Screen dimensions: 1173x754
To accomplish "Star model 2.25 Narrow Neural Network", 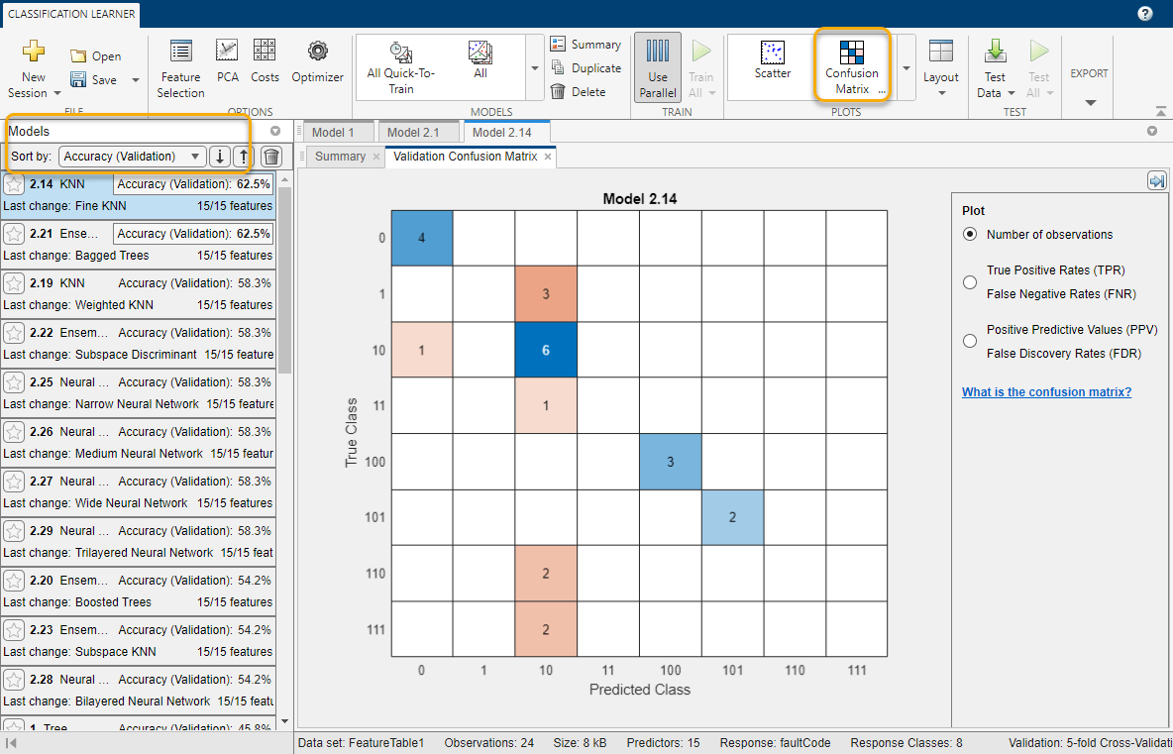I will tap(14, 382).
